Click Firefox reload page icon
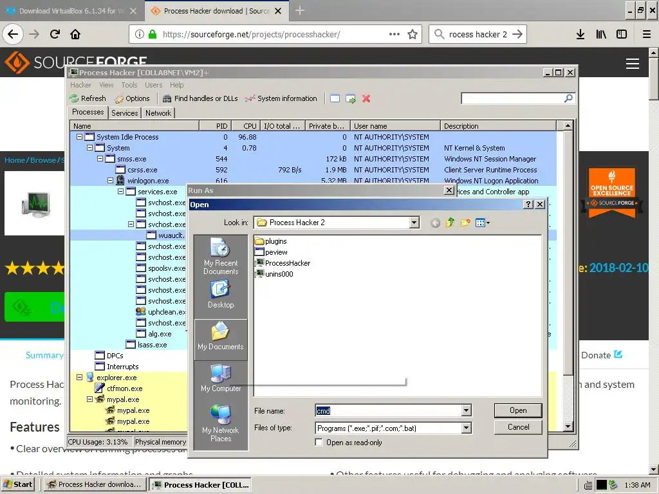The height and width of the screenshot is (494, 659). coord(55,34)
